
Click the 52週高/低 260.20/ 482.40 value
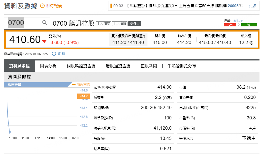[x=156, y=108]
